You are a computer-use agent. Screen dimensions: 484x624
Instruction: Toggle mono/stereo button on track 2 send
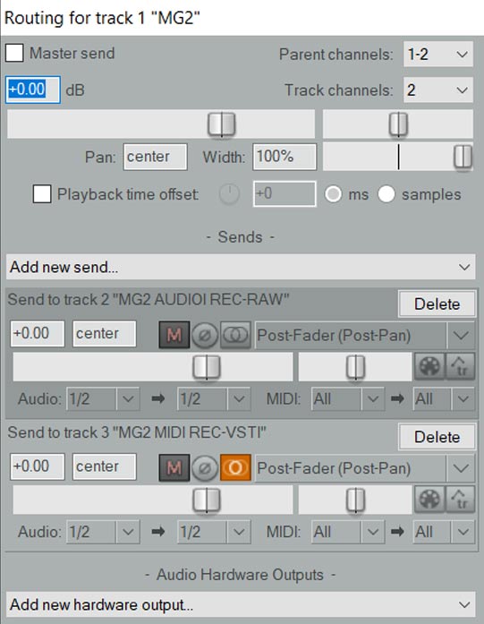pyautogui.click(x=235, y=335)
